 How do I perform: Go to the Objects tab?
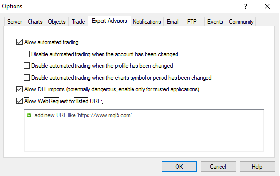tap(57, 22)
